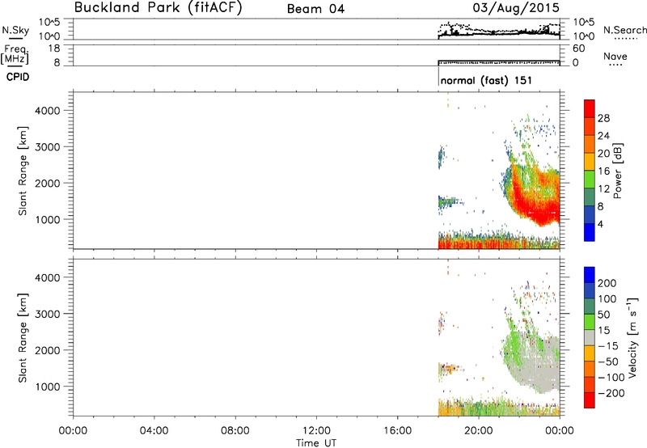The width and height of the screenshot is (647, 448).
Task: Click the "12:00" time axis label
Action: [316, 431]
